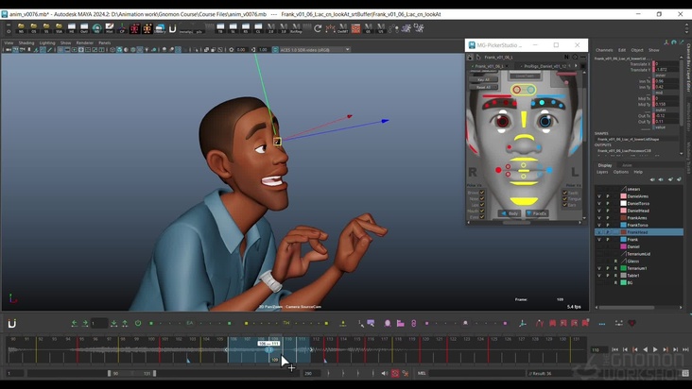Screen dimensions: 692x389
Task: Select the FrankHead layer row
Action: point(639,231)
